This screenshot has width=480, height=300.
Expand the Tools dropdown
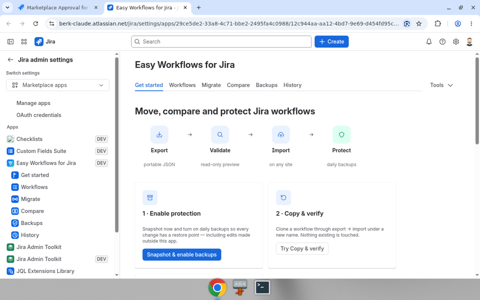tap(441, 85)
